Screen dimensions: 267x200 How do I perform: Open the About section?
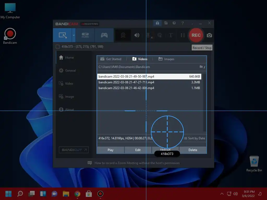click(66, 110)
